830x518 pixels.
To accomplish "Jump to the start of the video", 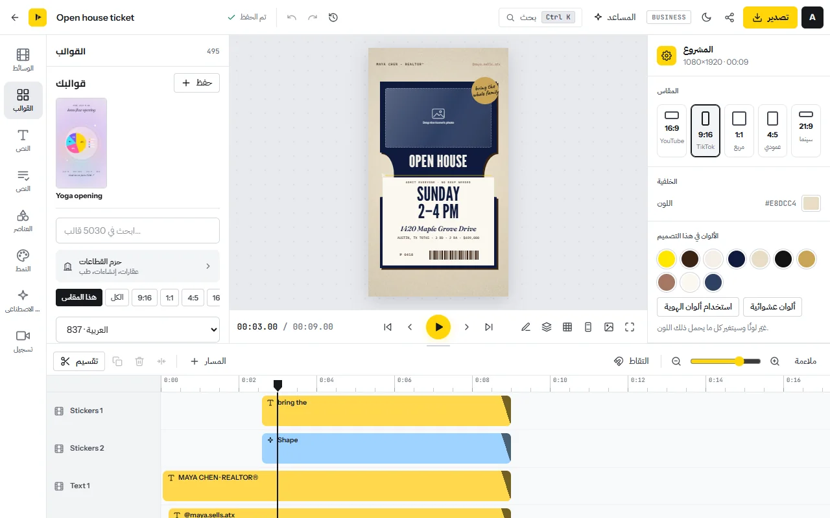I will [x=388, y=327].
